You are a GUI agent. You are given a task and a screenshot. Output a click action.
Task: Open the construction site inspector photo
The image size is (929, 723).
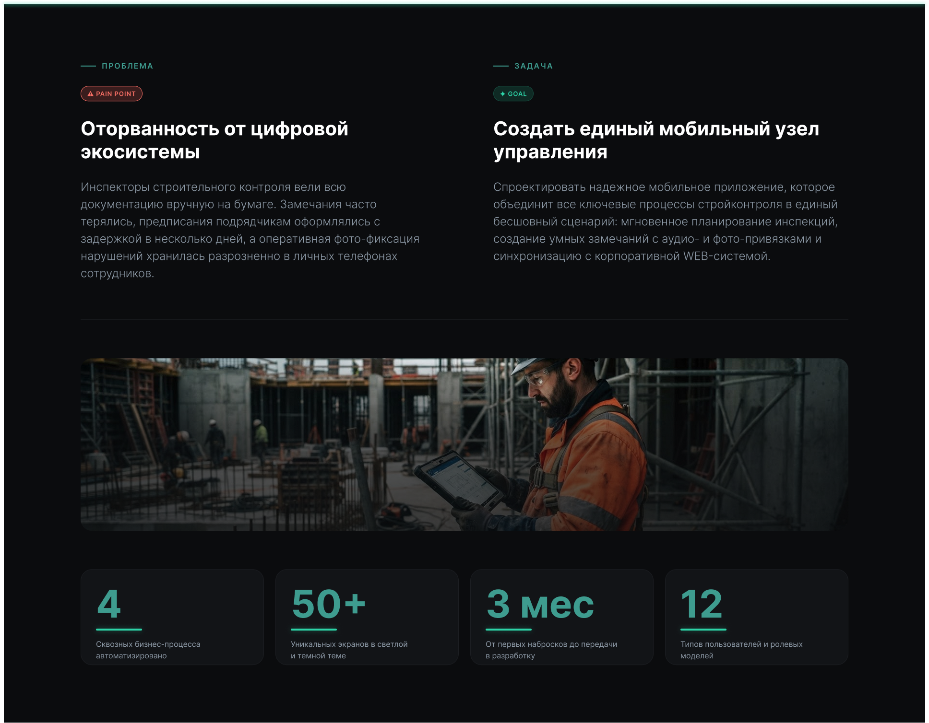click(464, 444)
